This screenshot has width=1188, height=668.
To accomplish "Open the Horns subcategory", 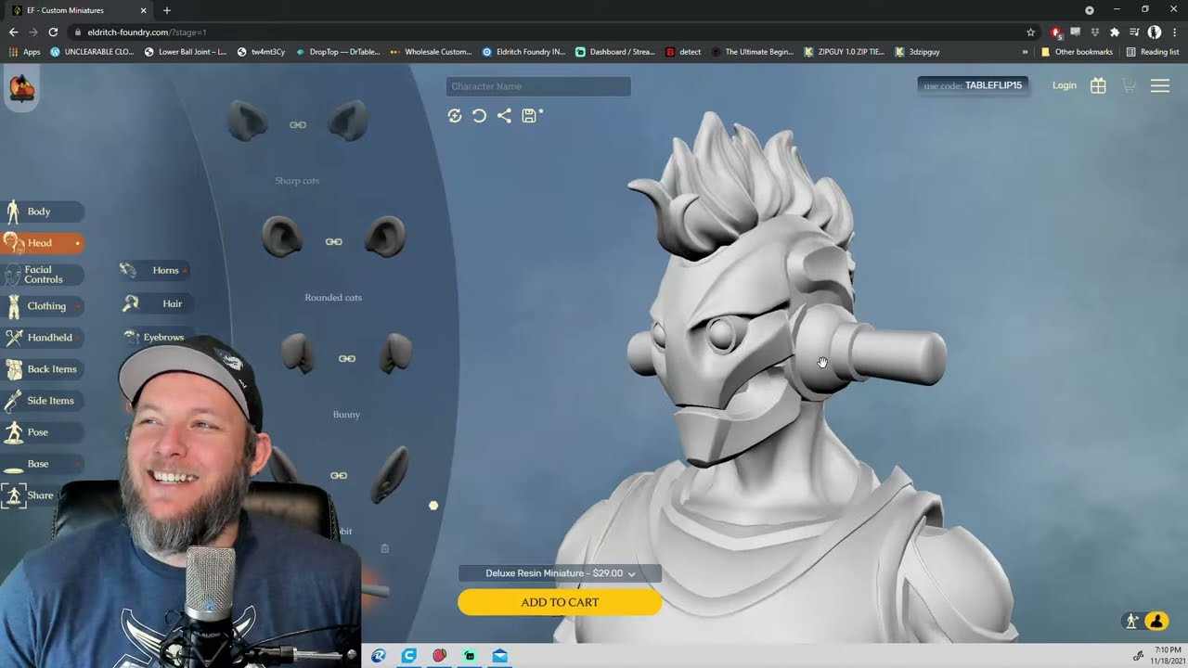I will click(x=155, y=270).
